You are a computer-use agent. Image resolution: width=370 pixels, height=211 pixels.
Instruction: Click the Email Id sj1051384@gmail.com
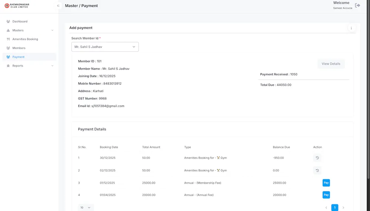point(101,106)
